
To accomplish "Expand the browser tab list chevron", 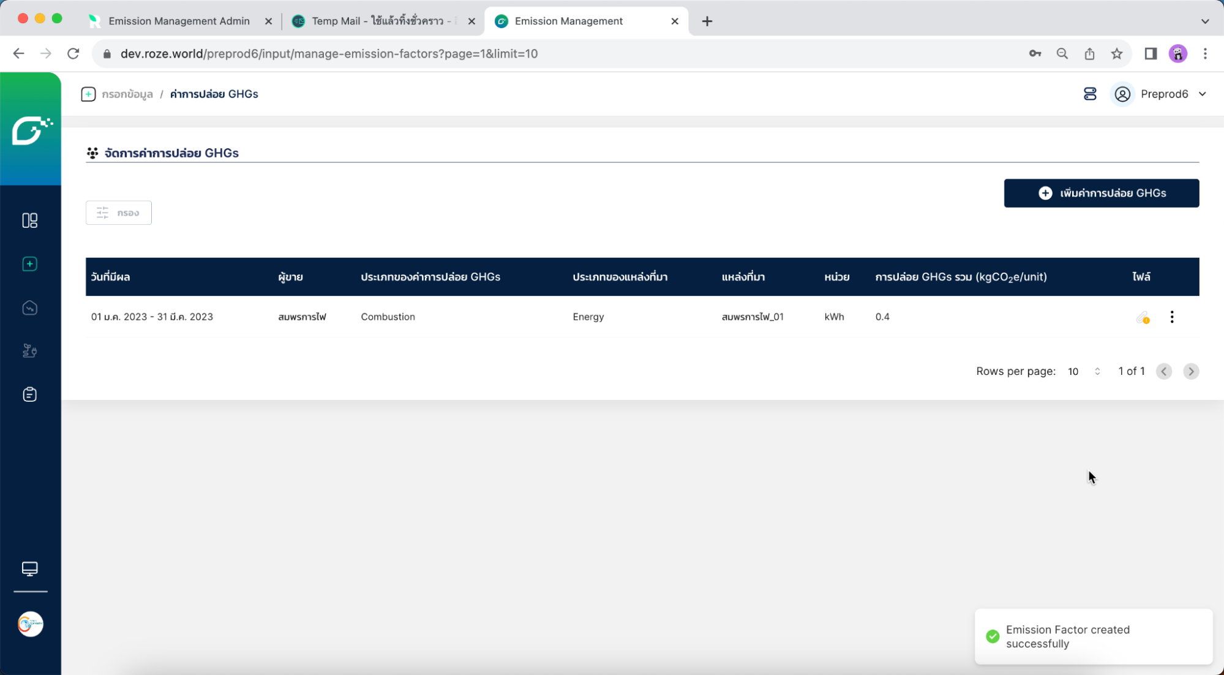I will point(1205,21).
